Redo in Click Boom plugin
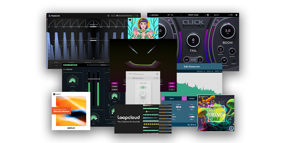The height and width of the screenshot is (143, 286). [172, 15]
